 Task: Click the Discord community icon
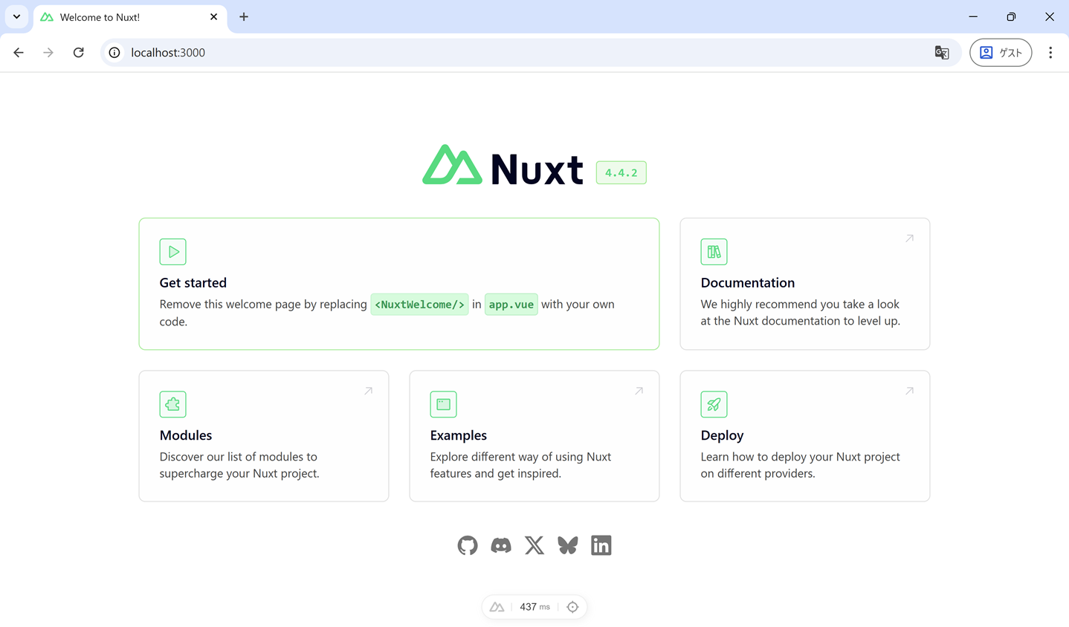pyautogui.click(x=500, y=545)
